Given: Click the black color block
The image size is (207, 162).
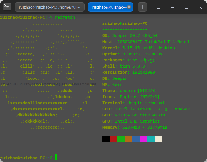Looking at the screenshot, I should click(106, 139).
